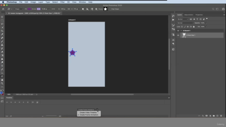Select the Gradient tool
This screenshot has height=127, width=226.
pos(2,55)
